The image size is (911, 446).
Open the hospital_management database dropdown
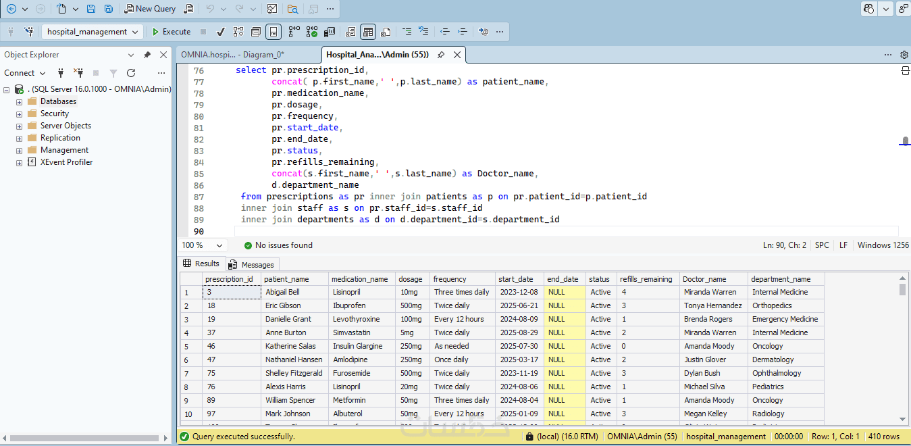[x=136, y=32]
